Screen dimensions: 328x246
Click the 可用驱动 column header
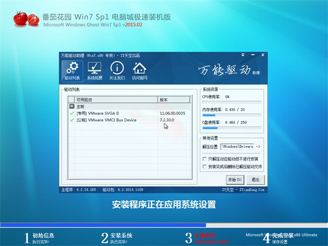point(116,100)
